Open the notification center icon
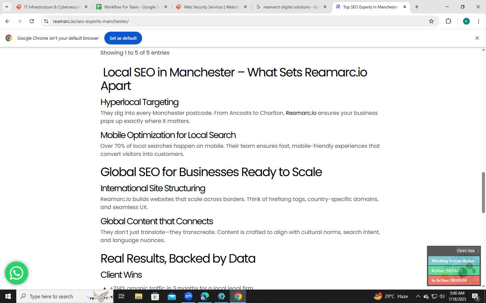Viewport: 486px width, 303px height. click(x=476, y=297)
